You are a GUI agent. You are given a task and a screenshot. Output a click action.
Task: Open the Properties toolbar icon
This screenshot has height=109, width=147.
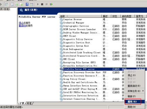pyautogui.click(x=12, y=4)
